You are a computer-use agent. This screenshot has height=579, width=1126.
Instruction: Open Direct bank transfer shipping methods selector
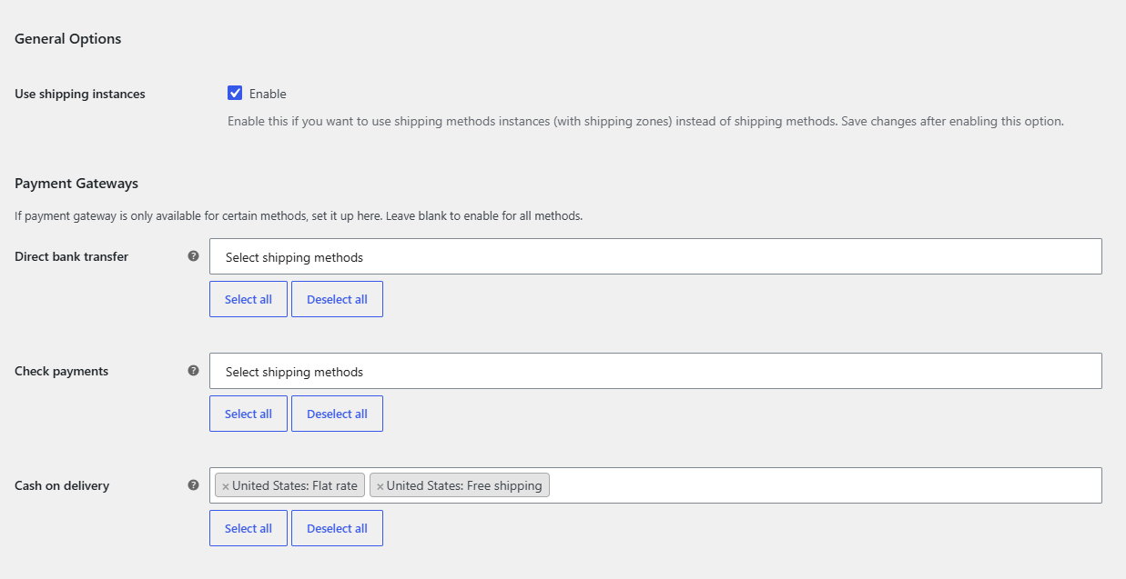(655, 256)
